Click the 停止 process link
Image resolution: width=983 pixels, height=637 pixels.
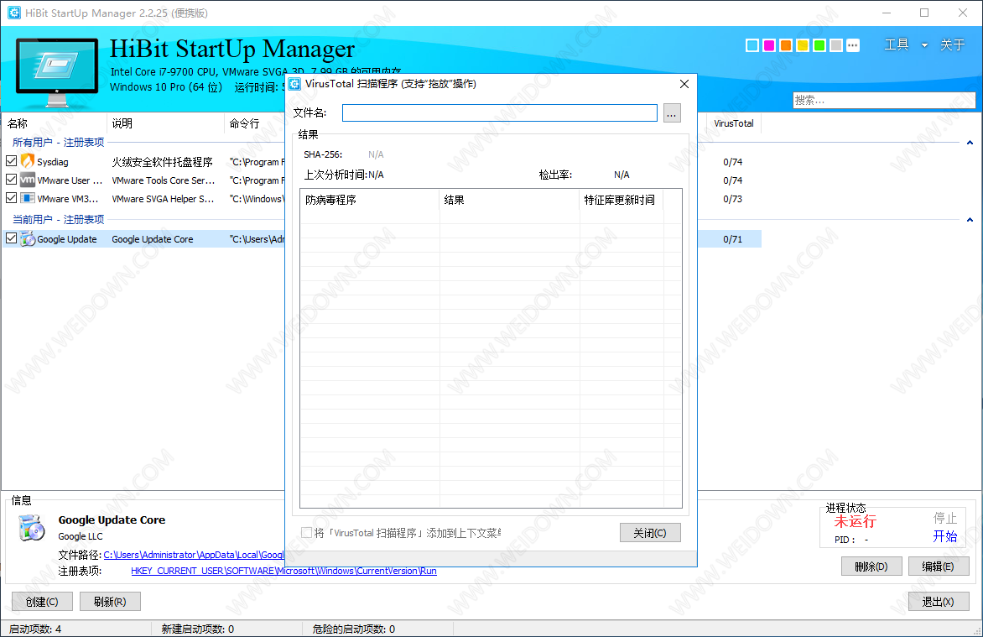pyautogui.click(x=944, y=518)
